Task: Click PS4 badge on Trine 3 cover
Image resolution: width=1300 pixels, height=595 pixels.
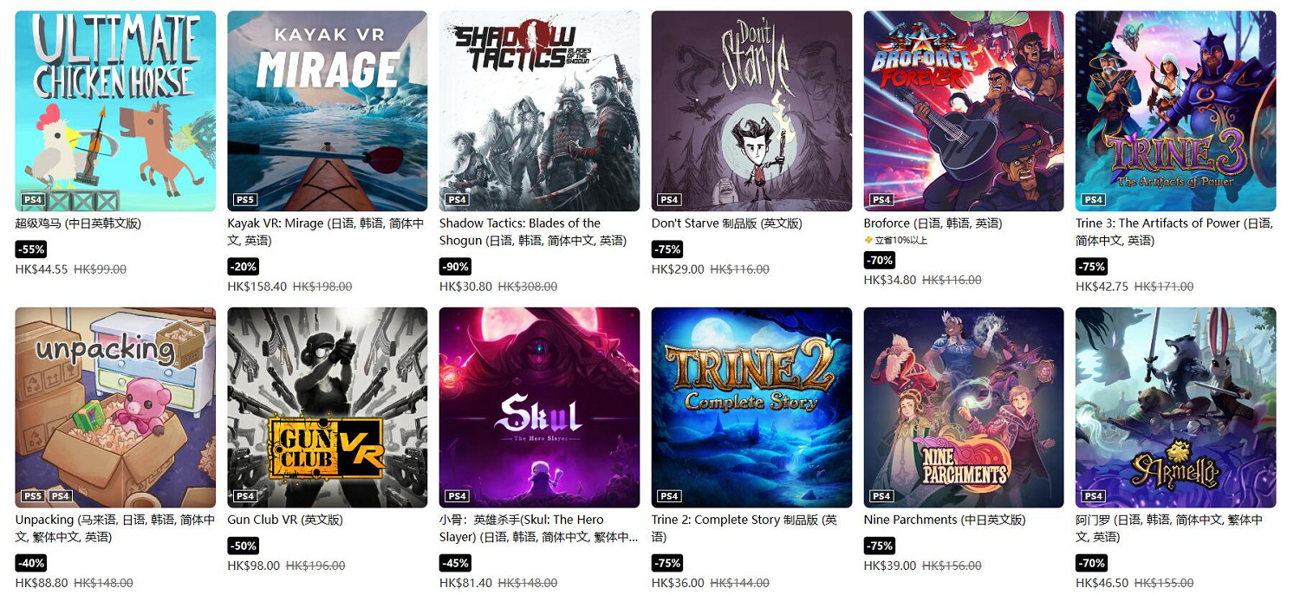Action: coord(1094,199)
